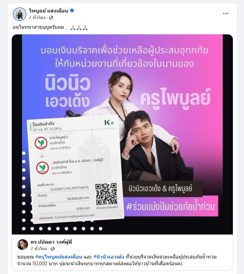
Task: Click the K+ logo on transfer slip
Action: click(109, 122)
